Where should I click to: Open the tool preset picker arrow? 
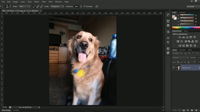2,6
